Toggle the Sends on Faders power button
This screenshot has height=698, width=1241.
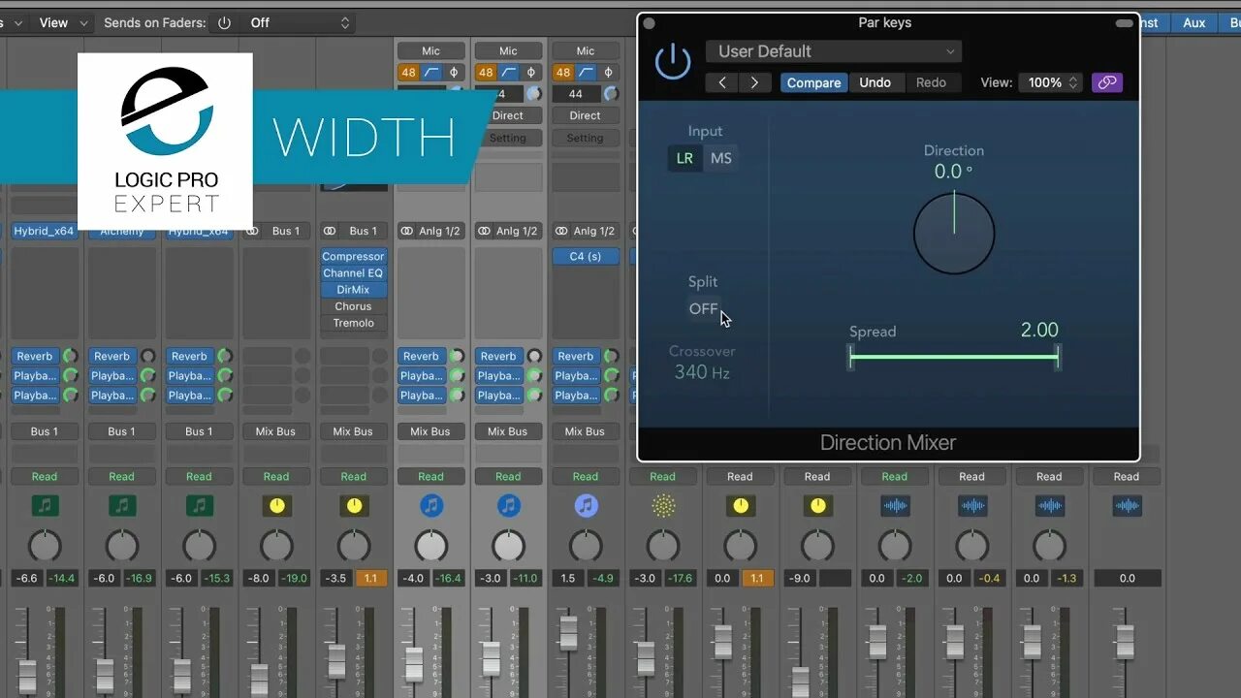click(224, 22)
